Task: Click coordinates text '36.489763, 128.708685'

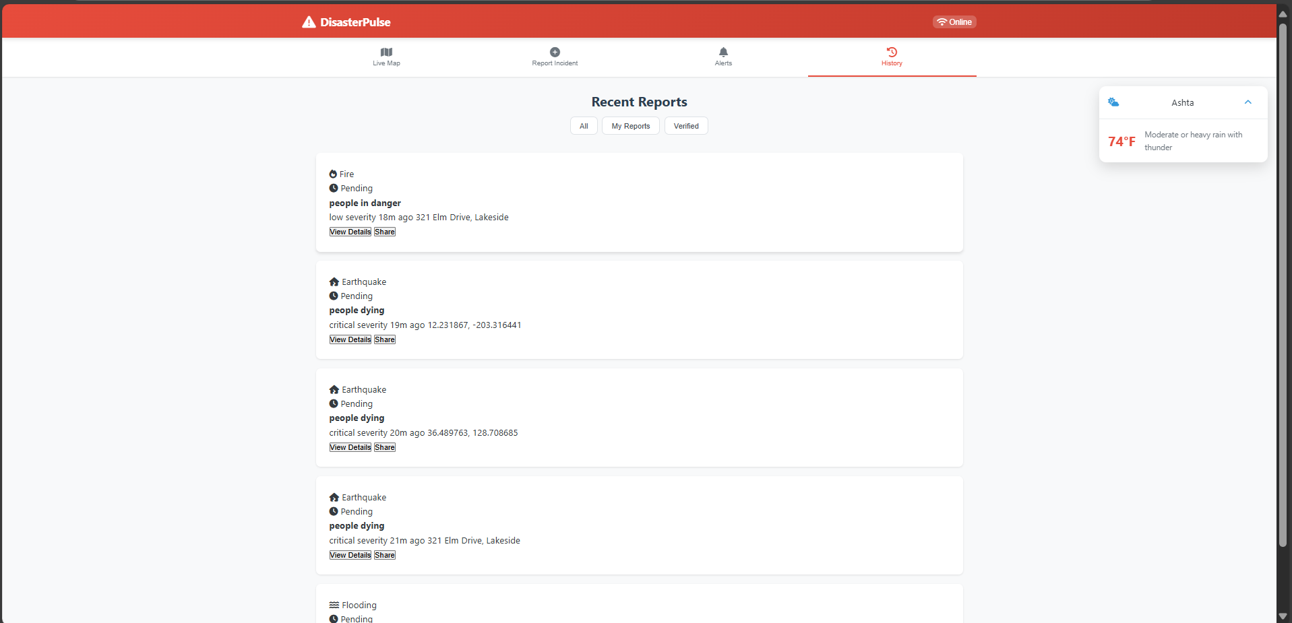Action: click(472, 432)
